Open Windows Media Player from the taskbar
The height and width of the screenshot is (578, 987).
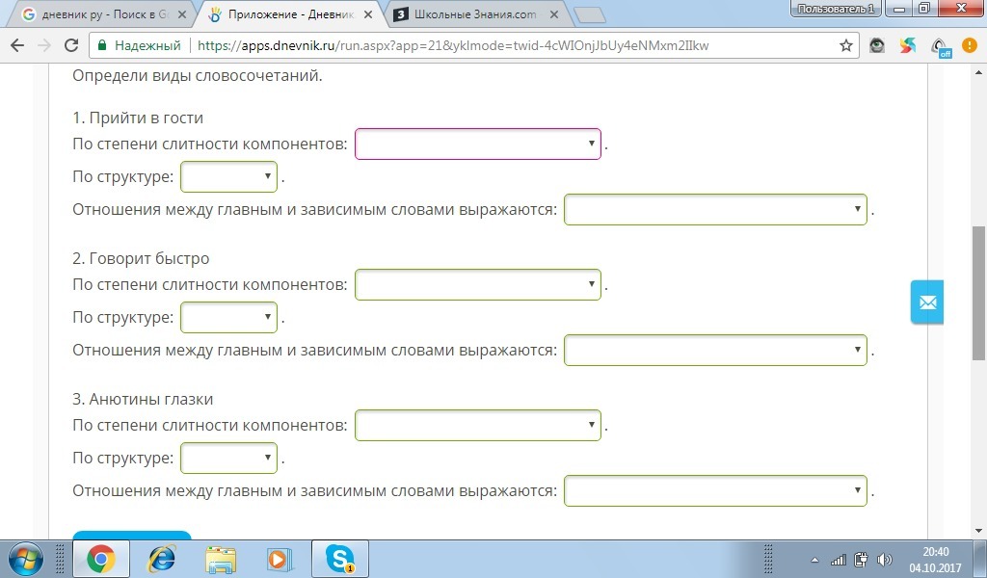coord(280,559)
